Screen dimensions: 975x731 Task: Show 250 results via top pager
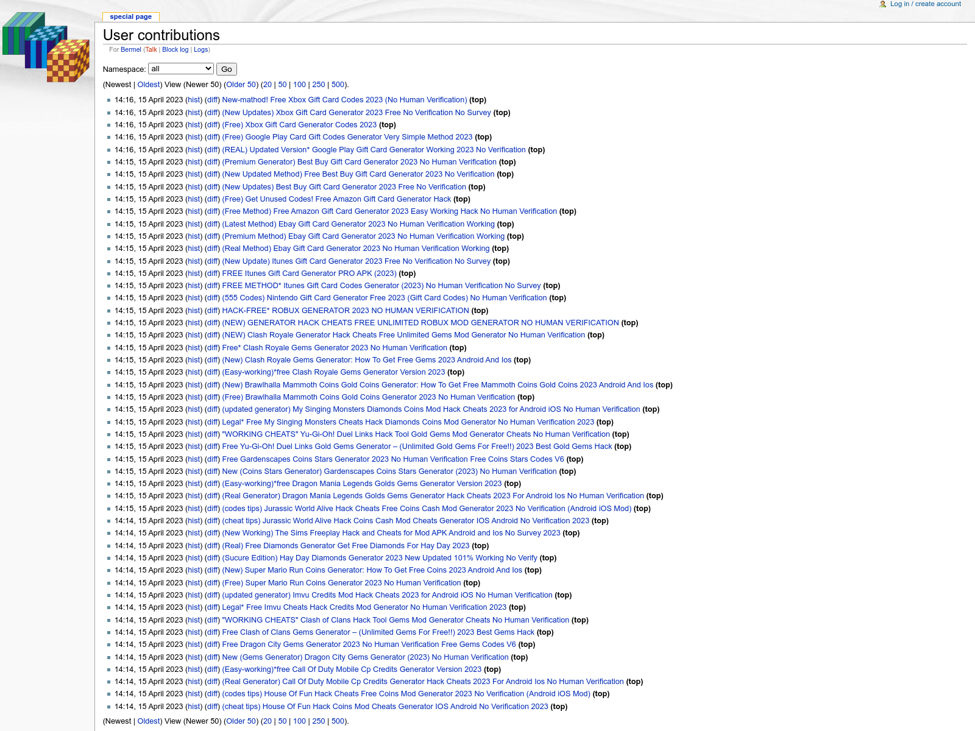click(x=319, y=85)
